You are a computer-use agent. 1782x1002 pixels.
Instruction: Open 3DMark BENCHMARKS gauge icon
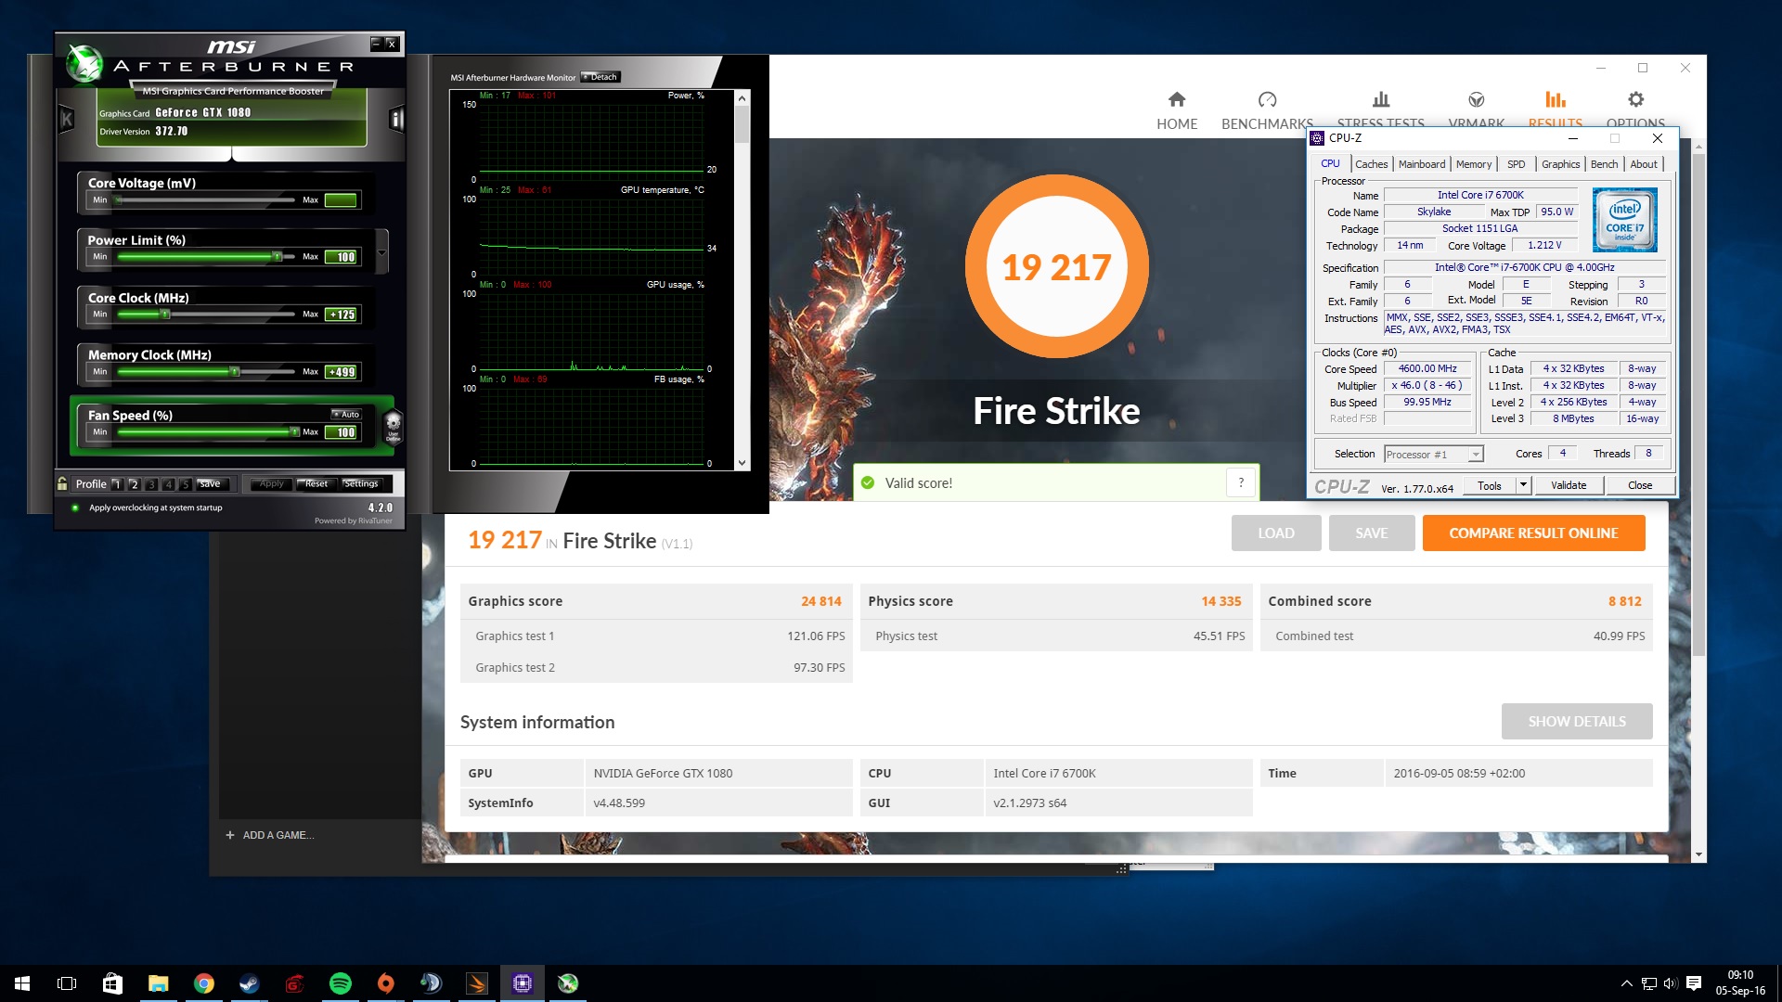coord(1267,99)
